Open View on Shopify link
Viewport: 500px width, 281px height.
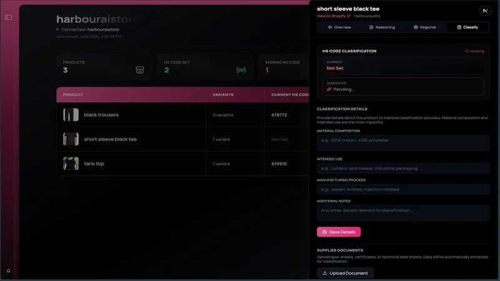point(333,16)
